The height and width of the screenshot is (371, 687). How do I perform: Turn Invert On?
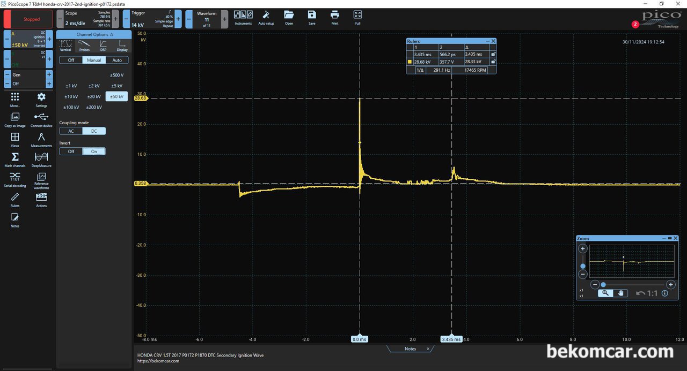[x=94, y=152]
